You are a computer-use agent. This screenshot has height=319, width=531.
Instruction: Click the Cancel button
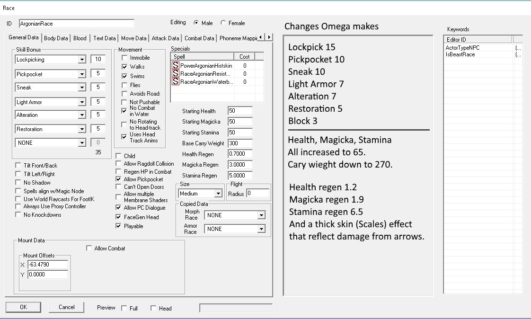[x=66, y=307]
